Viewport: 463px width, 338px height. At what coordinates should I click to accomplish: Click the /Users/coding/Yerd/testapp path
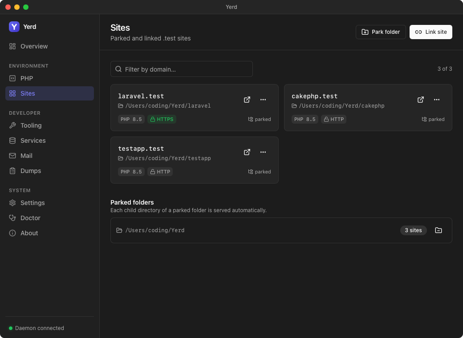(168, 158)
